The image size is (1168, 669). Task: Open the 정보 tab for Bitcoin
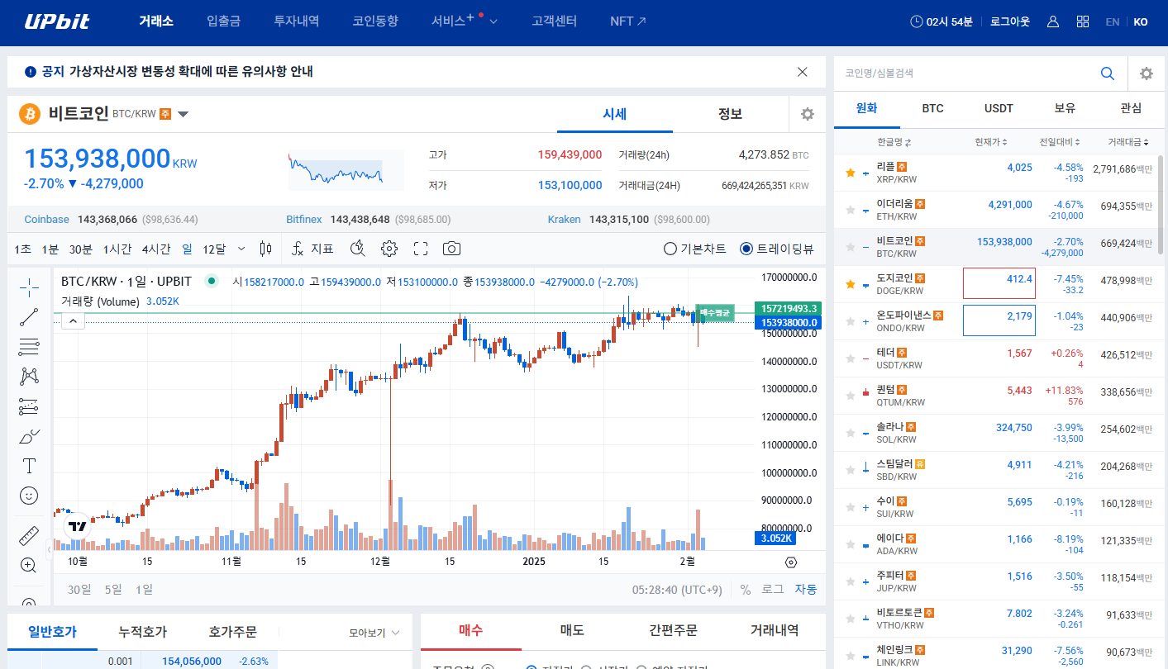730,114
